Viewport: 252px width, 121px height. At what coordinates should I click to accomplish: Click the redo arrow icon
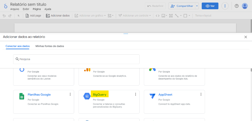pyautogui.click(x=10, y=16)
